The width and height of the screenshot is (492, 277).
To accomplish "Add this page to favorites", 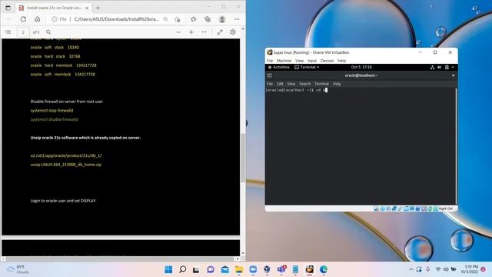I will 178,19.
